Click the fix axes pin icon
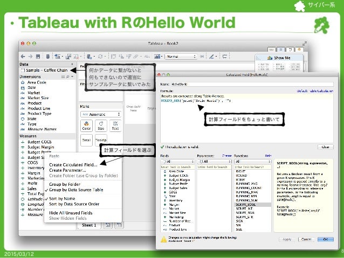This screenshot has width=344, height=258. [x=202, y=57]
